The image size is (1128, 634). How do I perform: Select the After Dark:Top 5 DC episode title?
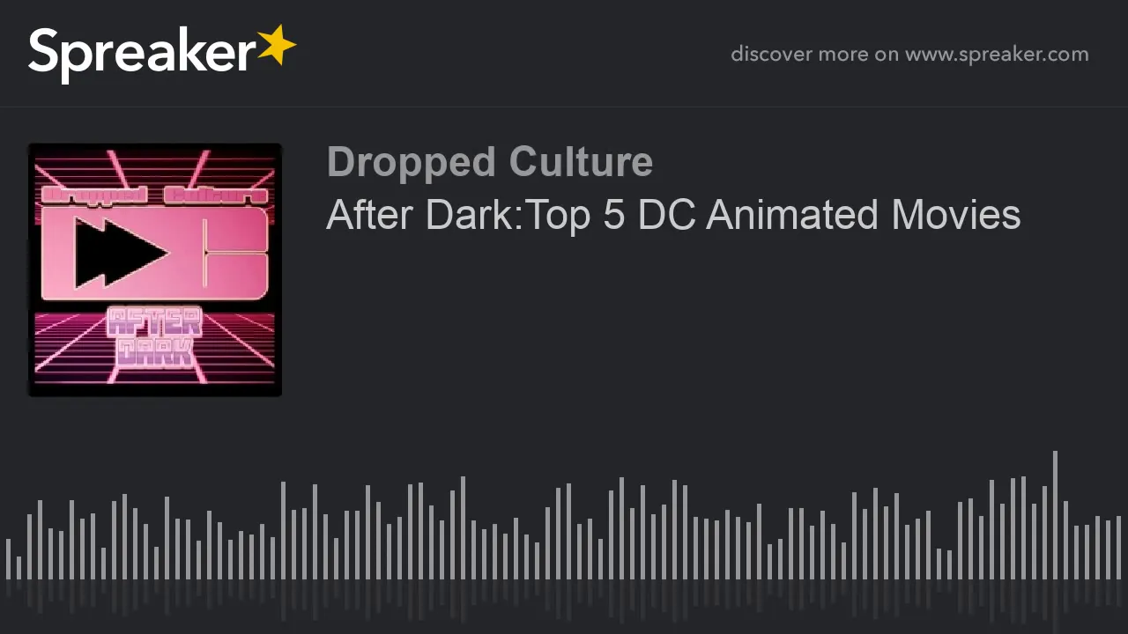click(673, 215)
